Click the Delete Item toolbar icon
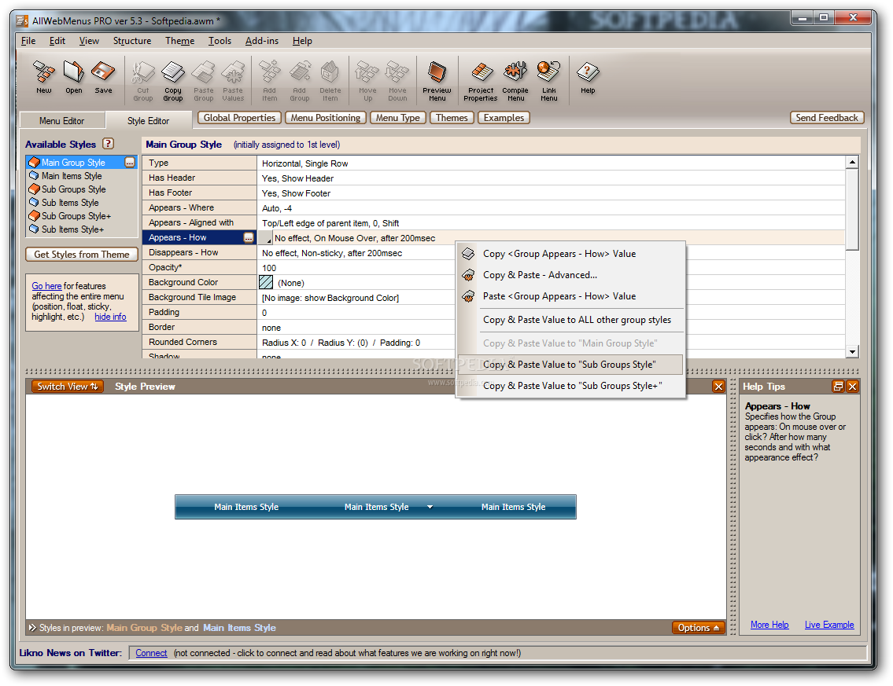The width and height of the screenshot is (893, 686). [x=330, y=82]
